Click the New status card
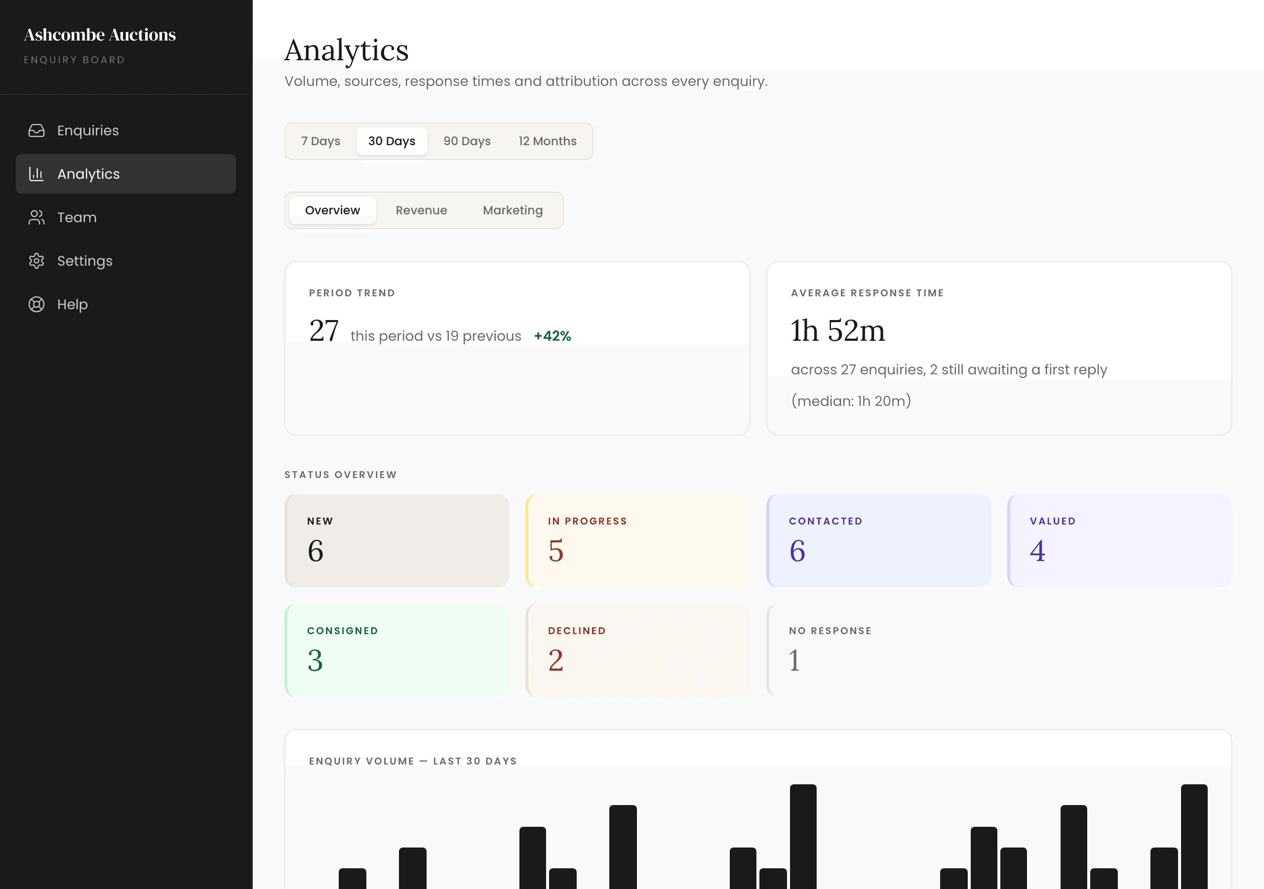The width and height of the screenshot is (1264, 889). [x=397, y=541]
